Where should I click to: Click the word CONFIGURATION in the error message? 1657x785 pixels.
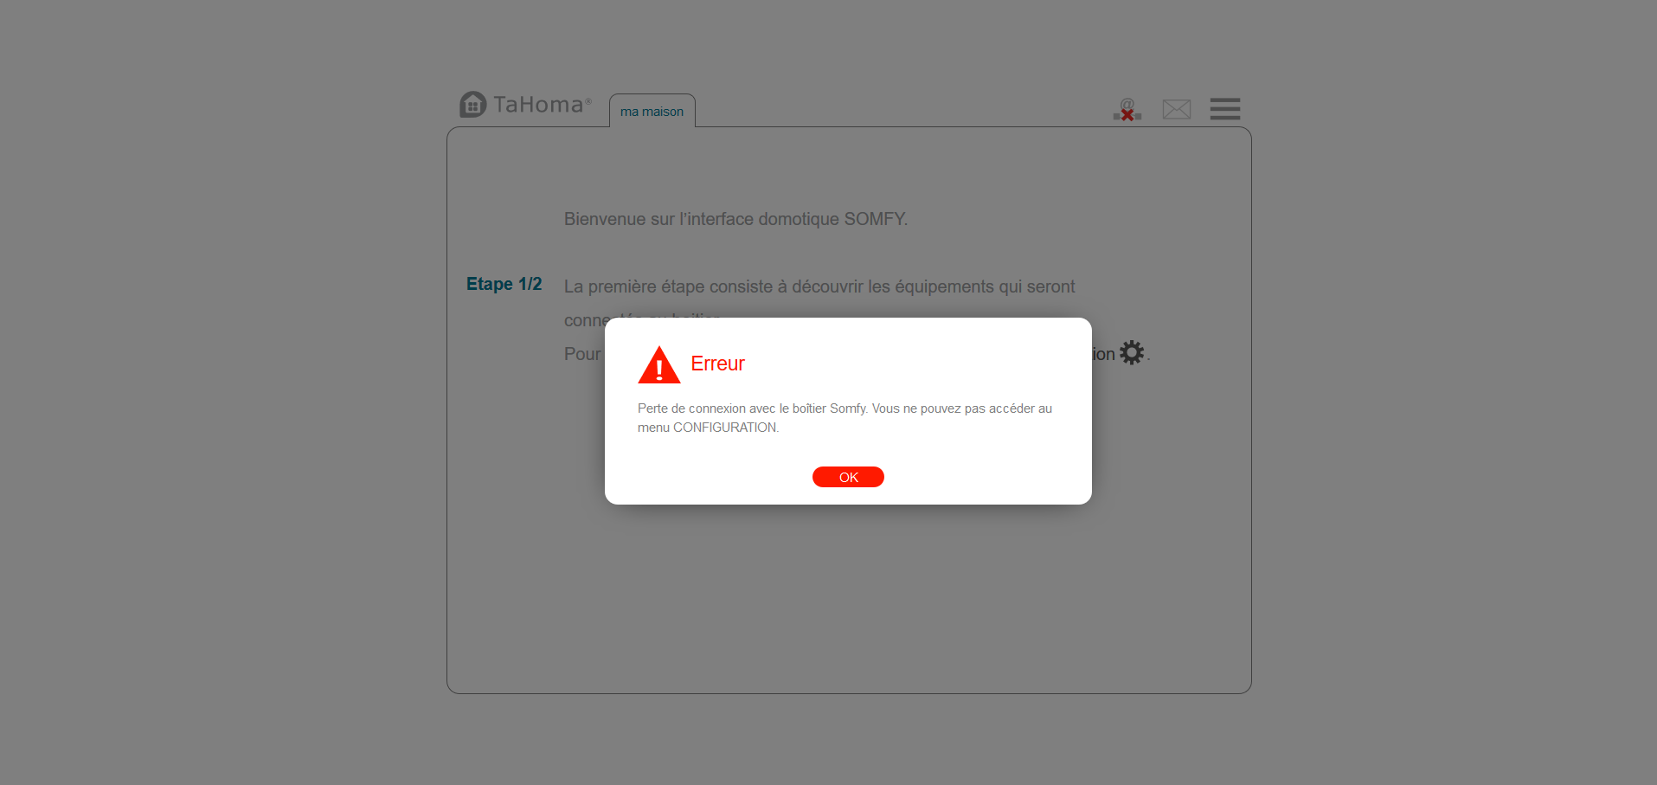(x=725, y=428)
